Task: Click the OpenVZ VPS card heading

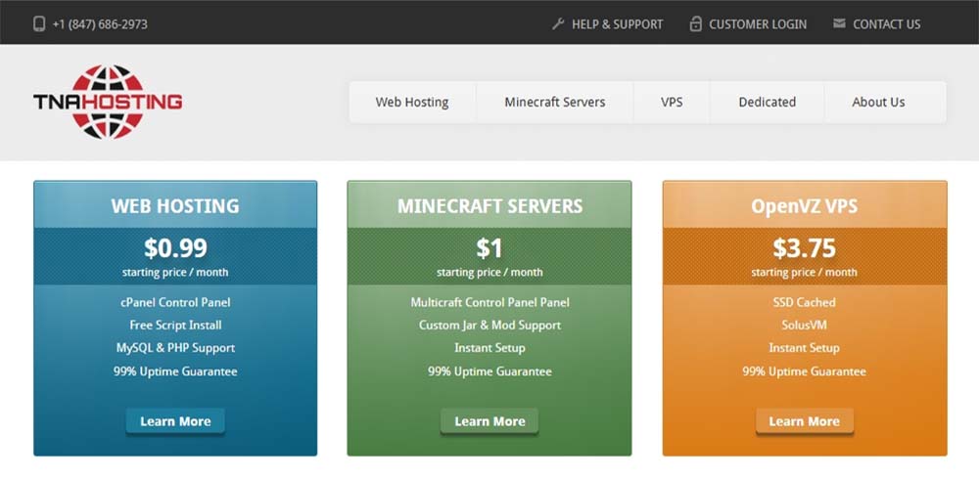Action: [x=804, y=206]
